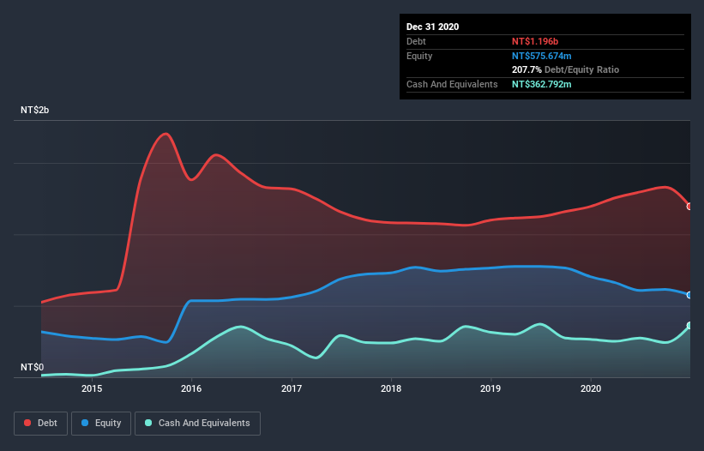Click the red Debt endpoint marker
This screenshot has height=451, width=704.
(689, 207)
